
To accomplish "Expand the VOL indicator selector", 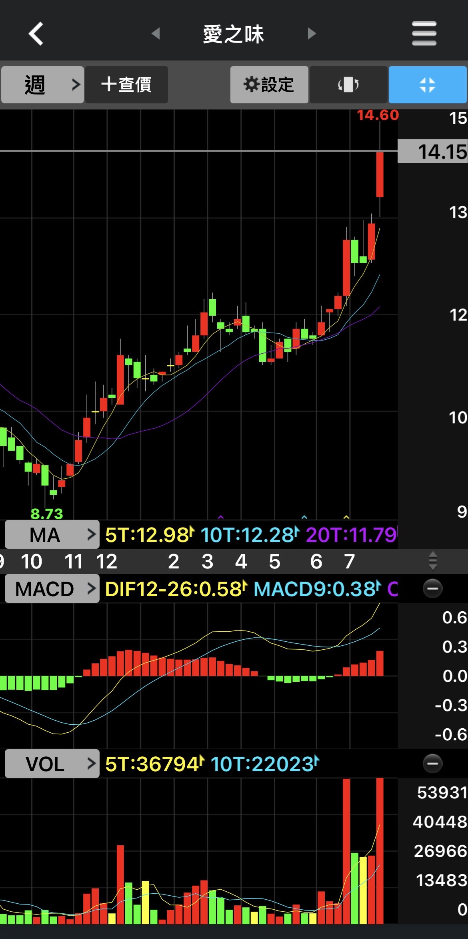I will 52,764.
